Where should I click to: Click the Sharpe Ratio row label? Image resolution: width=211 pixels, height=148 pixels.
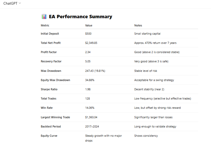coord(49,89)
